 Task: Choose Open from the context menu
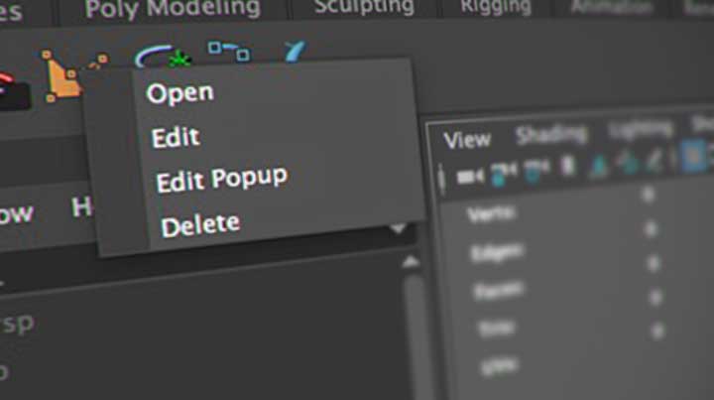(x=179, y=93)
